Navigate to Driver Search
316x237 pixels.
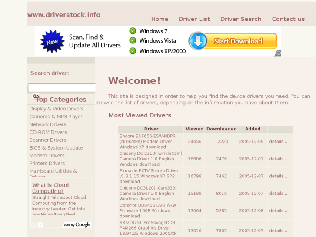tap(240, 19)
